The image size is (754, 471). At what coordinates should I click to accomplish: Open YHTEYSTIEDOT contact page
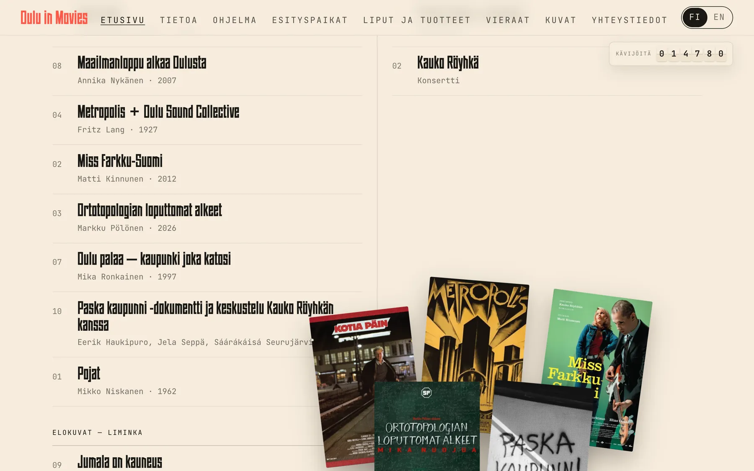629,20
